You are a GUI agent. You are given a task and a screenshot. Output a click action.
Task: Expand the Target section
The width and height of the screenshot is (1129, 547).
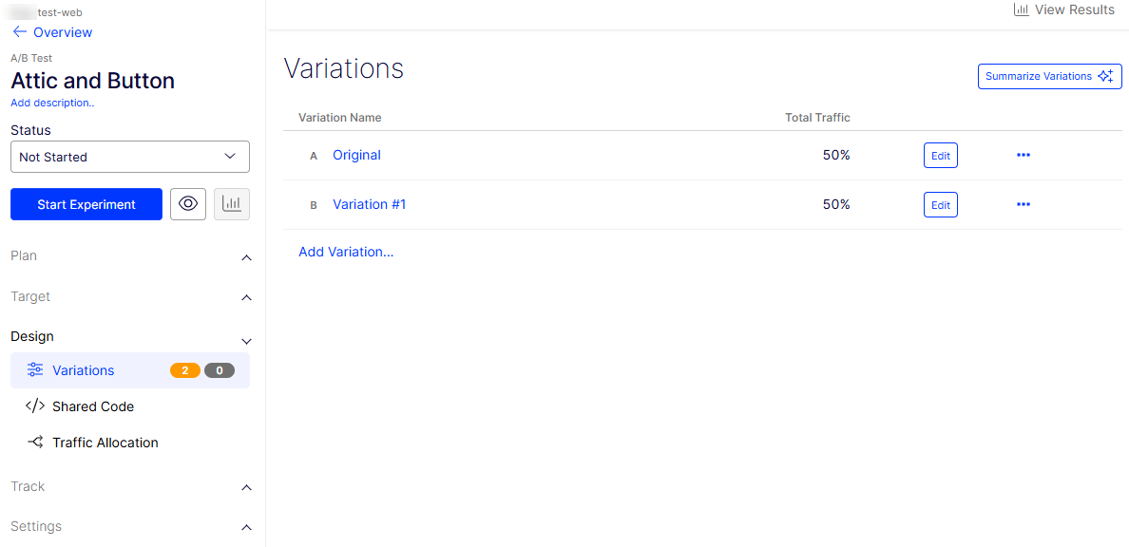pyautogui.click(x=246, y=297)
